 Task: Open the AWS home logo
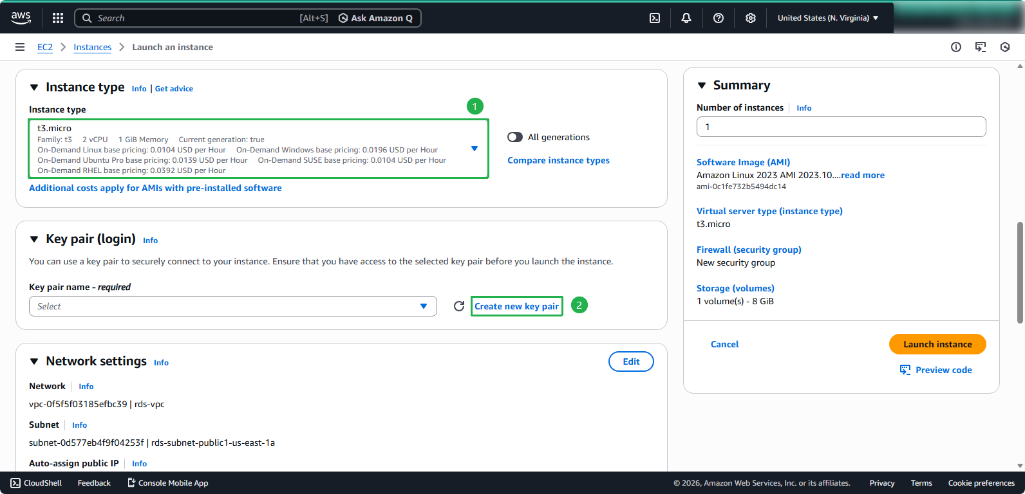coord(21,18)
